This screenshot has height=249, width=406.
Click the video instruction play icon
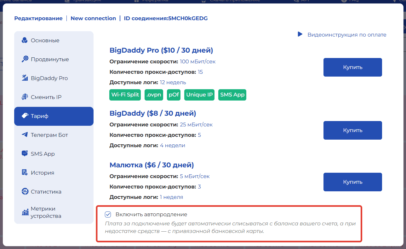click(x=300, y=34)
